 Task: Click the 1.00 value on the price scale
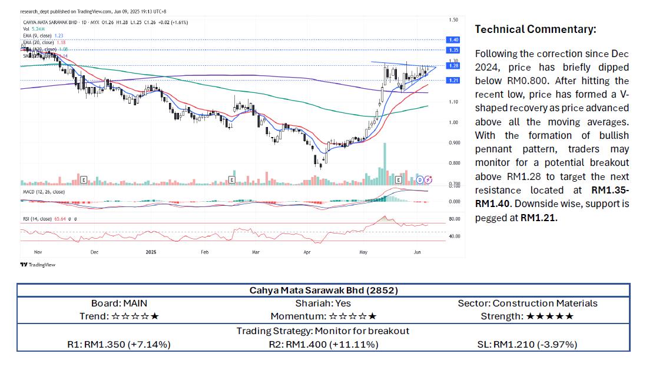coord(453,122)
